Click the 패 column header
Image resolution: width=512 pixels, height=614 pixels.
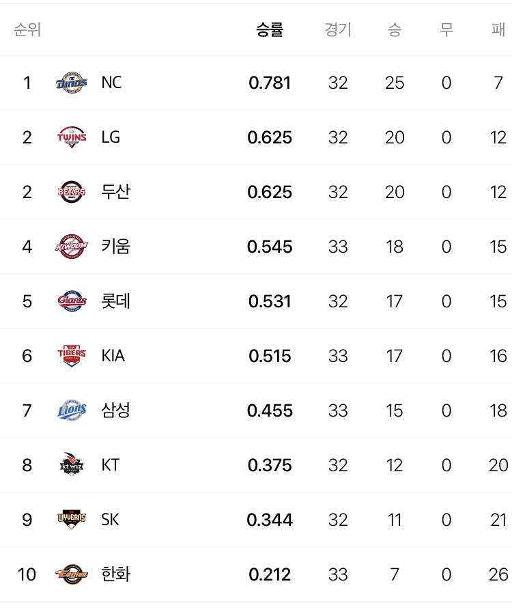498,29
